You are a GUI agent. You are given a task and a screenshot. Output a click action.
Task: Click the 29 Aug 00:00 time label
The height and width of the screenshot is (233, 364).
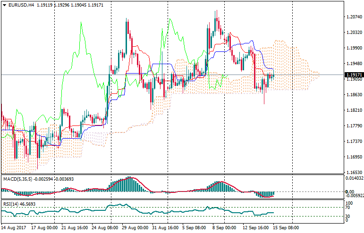pos(126,227)
